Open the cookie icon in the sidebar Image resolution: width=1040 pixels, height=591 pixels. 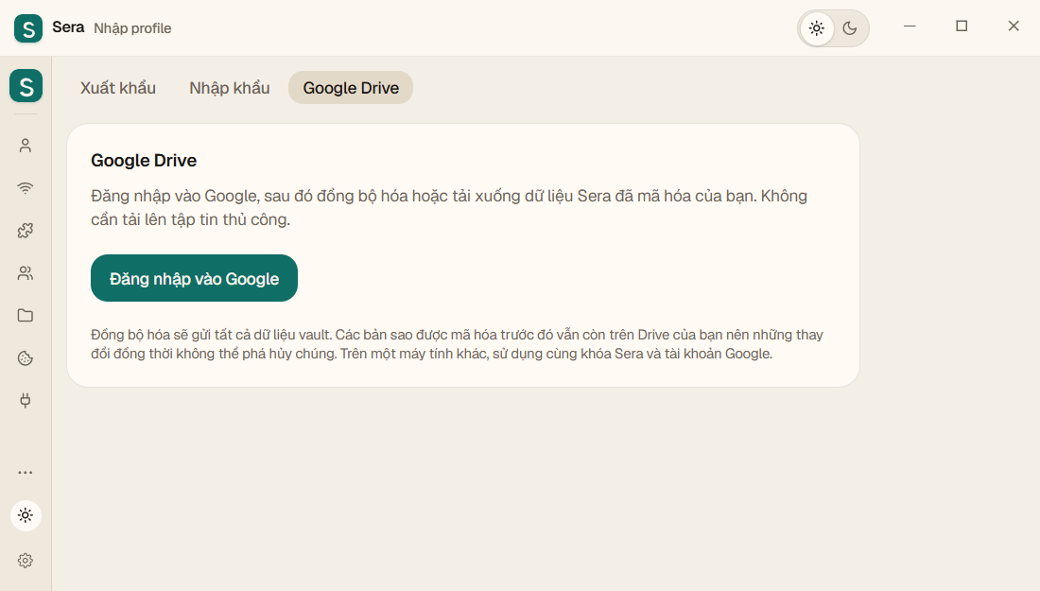click(26, 358)
